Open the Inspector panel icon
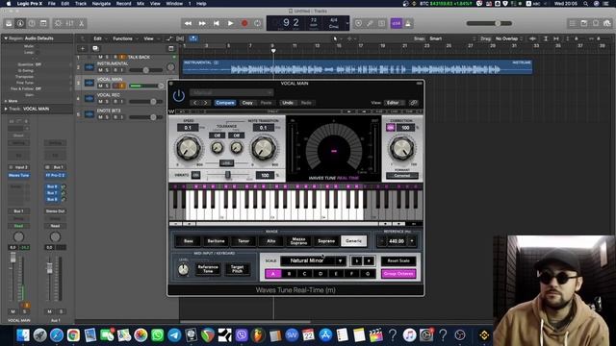The image size is (616, 346). [x=20, y=23]
